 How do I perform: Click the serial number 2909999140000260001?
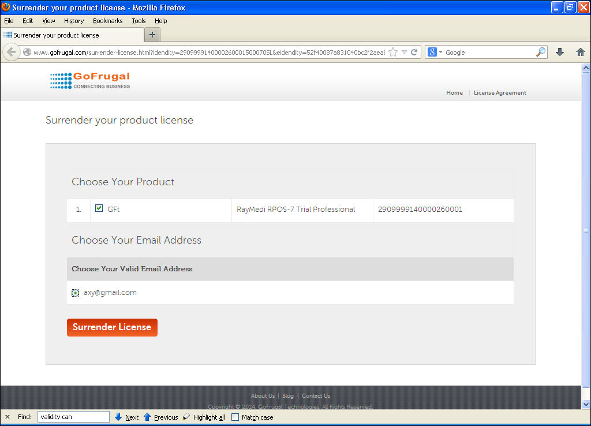(420, 209)
